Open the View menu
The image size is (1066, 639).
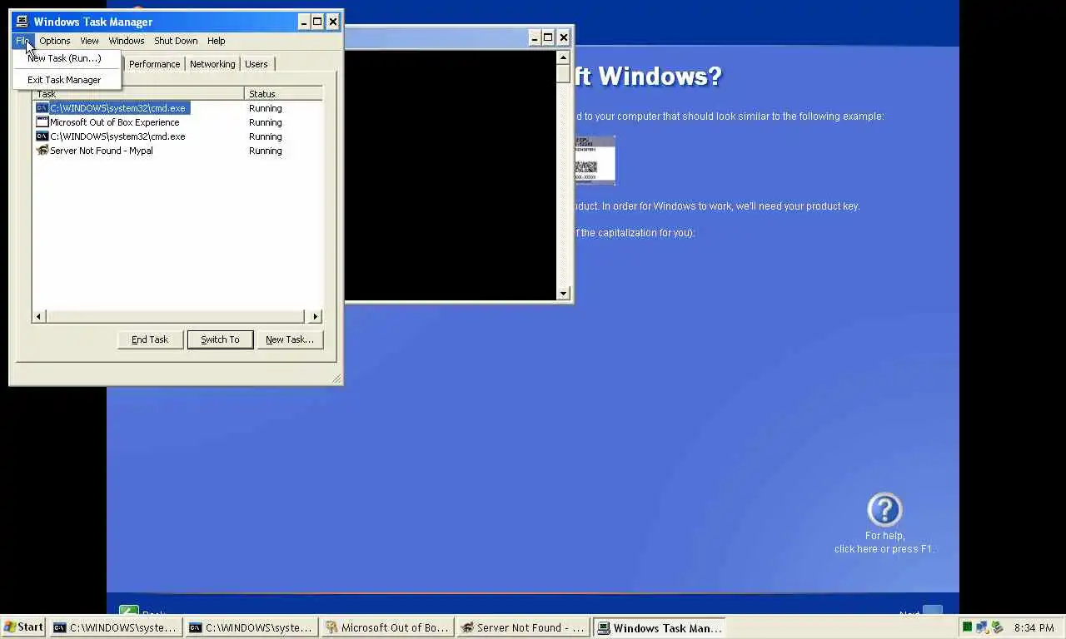[x=89, y=41]
